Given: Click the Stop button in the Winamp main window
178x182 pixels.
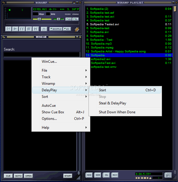Looking at the screenshot, I should (29, 29).
